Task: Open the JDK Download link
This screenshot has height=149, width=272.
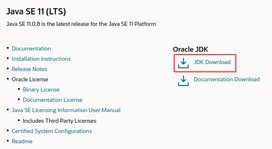Action: pyautogui.click(x=212, y=62)
